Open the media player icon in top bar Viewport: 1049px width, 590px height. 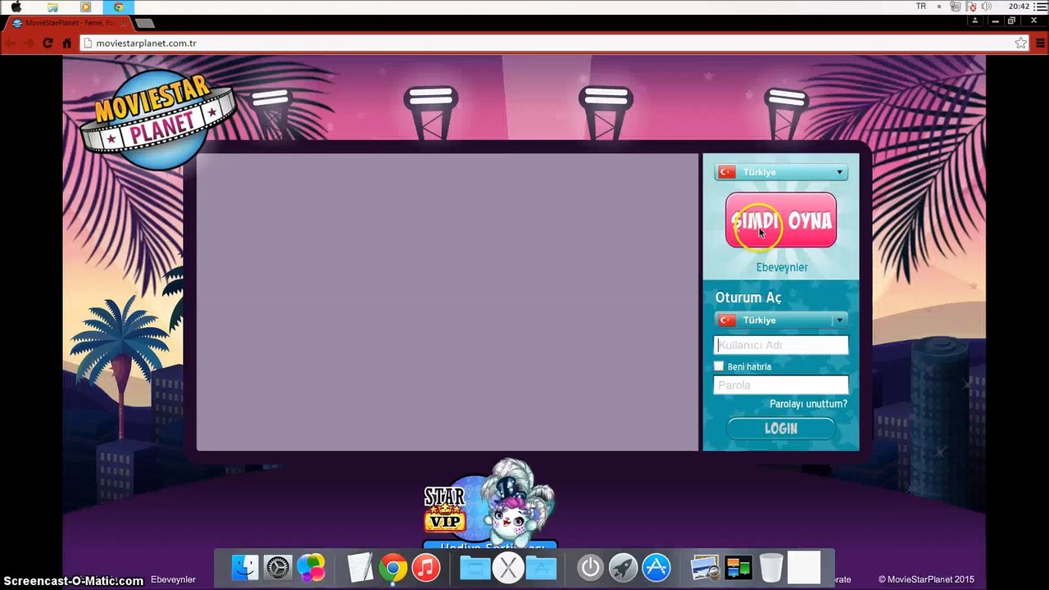point(86,7)
